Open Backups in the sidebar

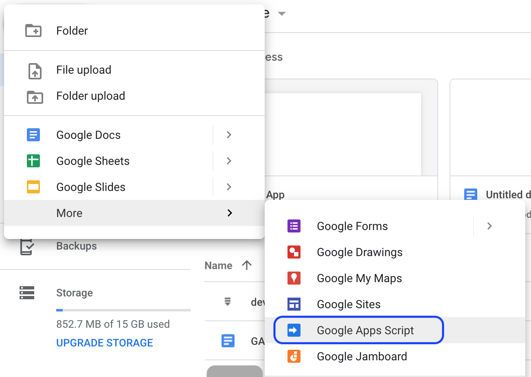point(77,246)
